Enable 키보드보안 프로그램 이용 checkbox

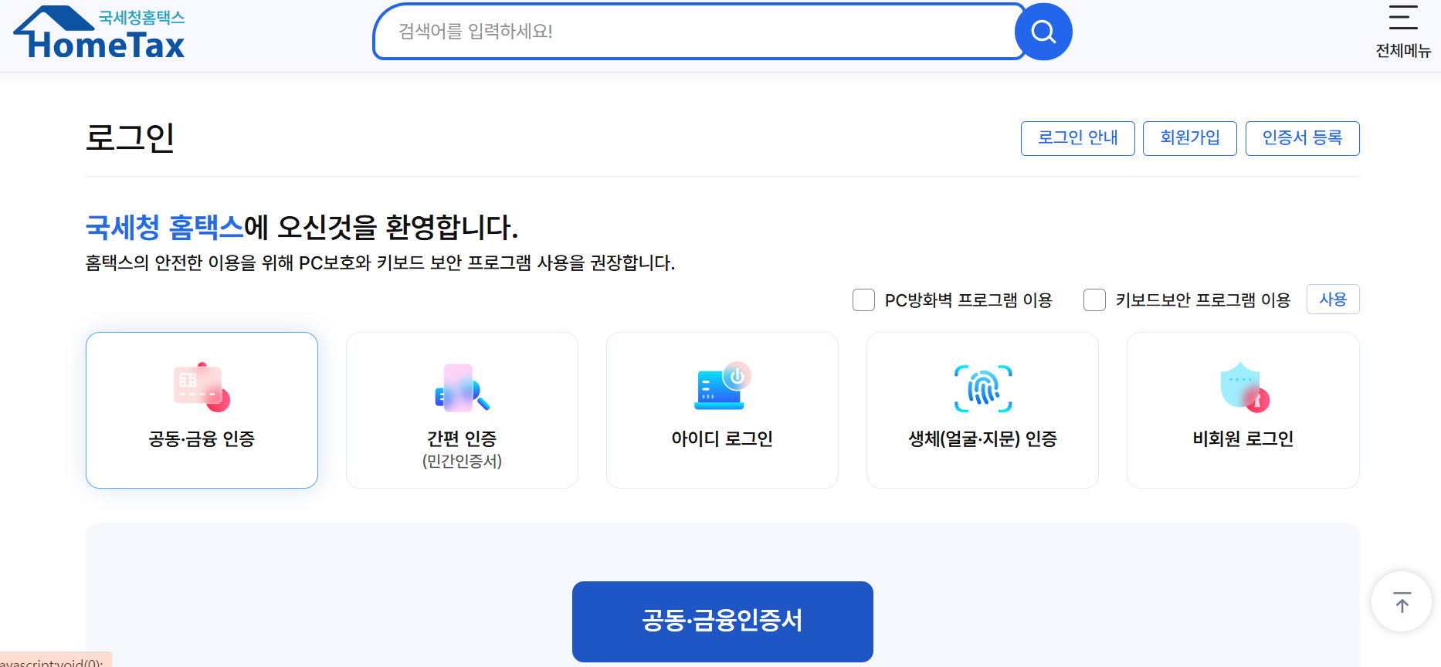pos(1094,300)
